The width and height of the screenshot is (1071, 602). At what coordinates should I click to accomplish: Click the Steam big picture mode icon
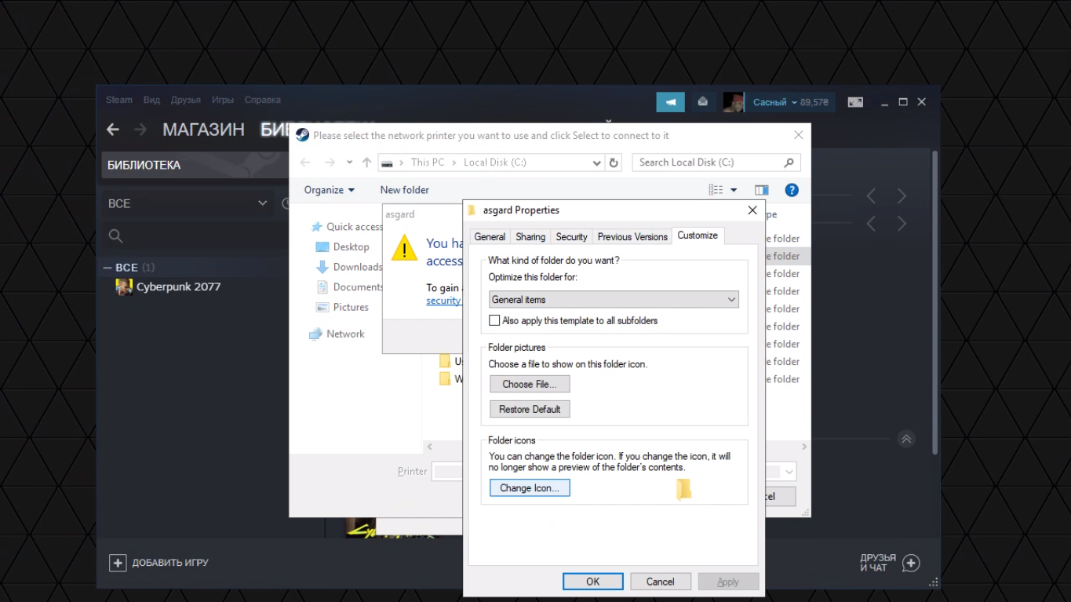(855, 102)
